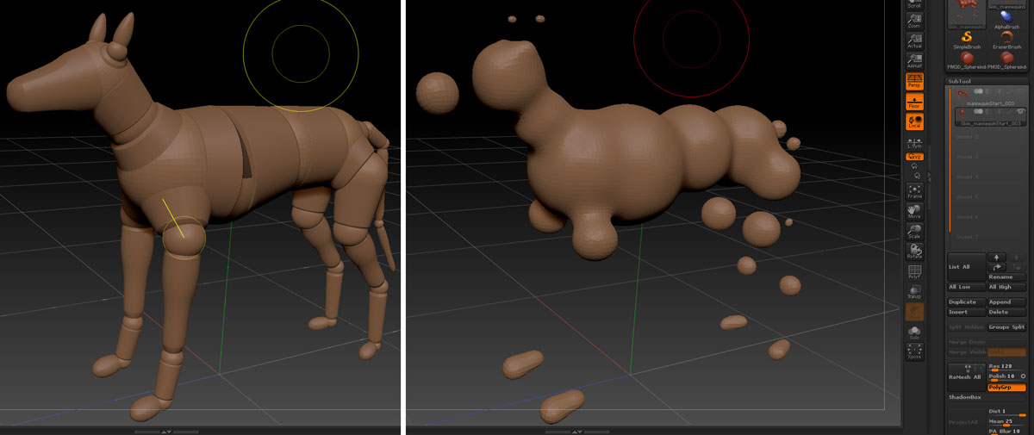Toggle Persp perspective view

click(914, 81)
